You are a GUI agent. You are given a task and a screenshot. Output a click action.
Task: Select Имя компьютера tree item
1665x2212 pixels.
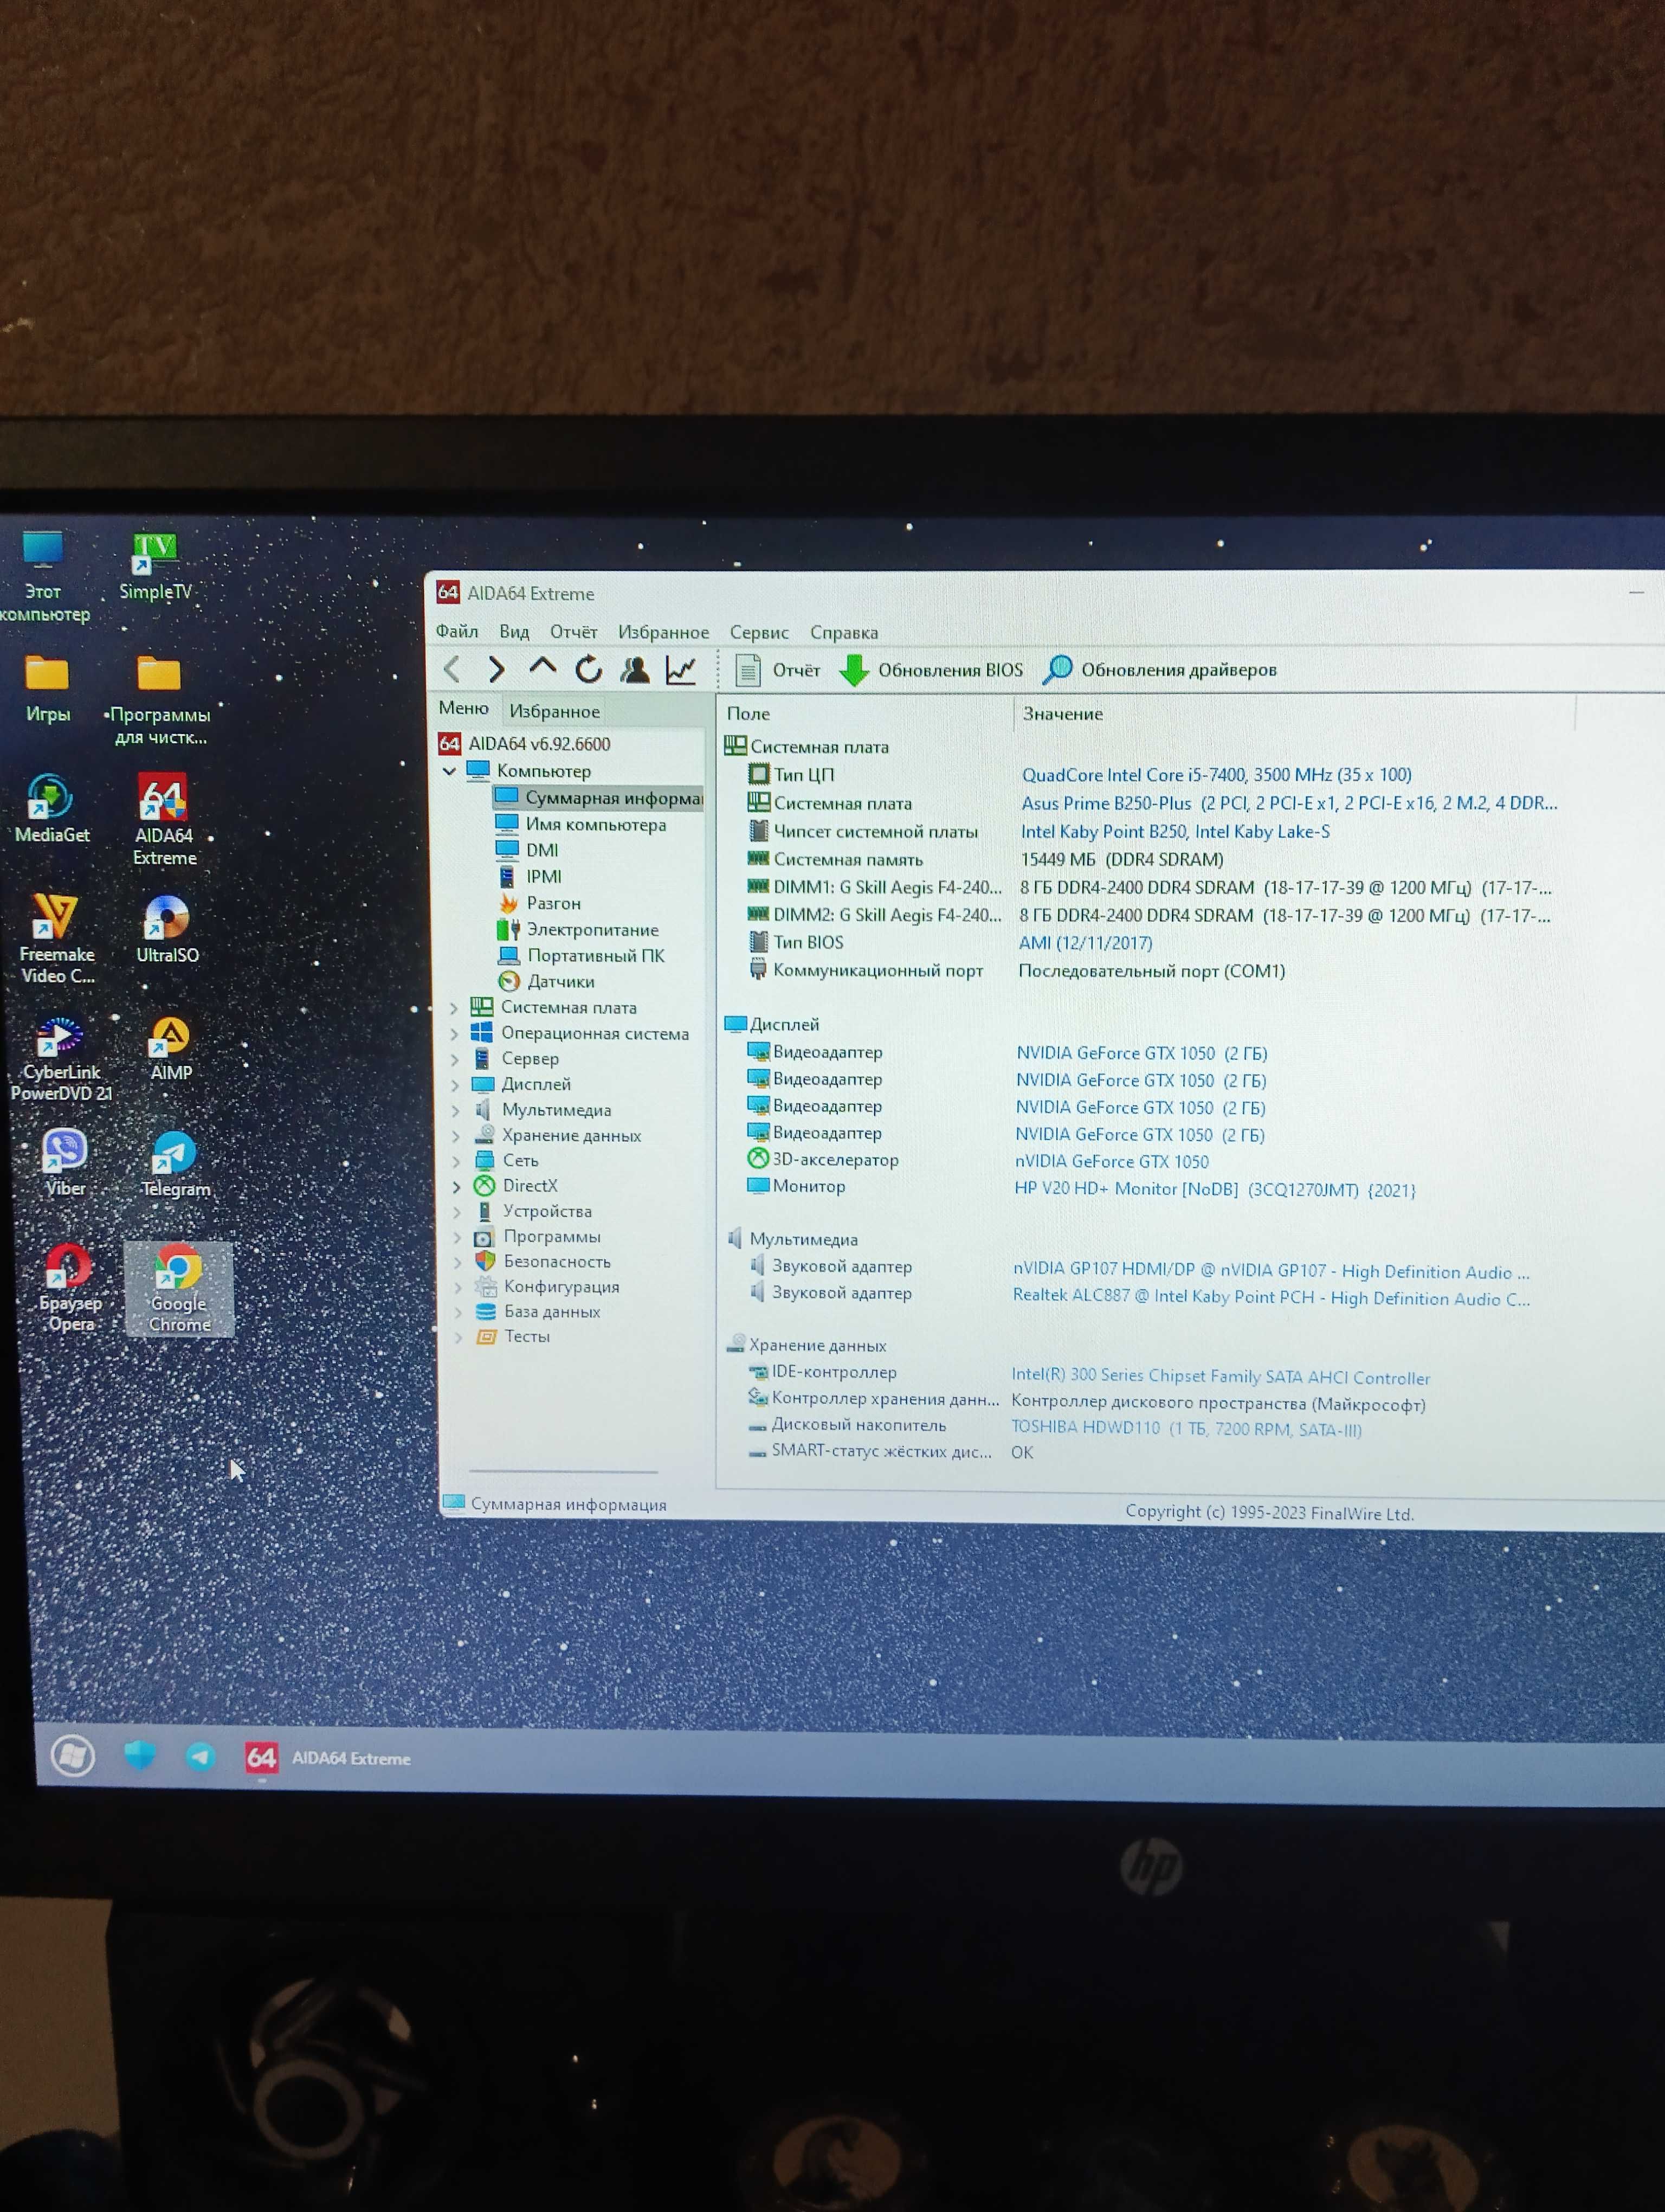point(582,824)
